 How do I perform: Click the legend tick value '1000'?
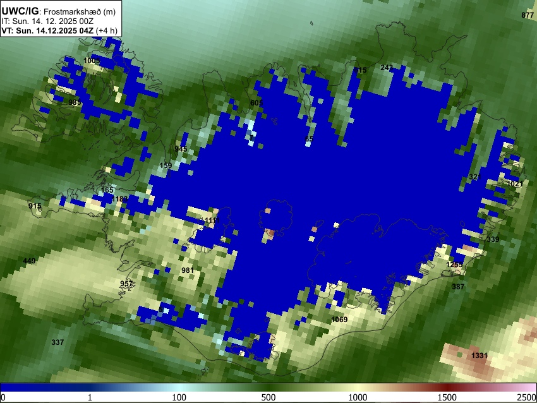point(358,397)
